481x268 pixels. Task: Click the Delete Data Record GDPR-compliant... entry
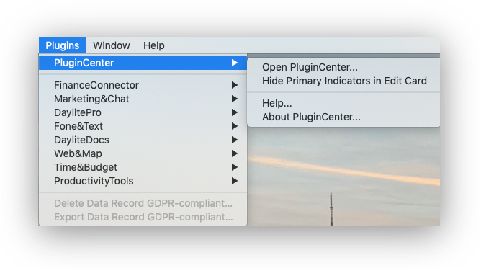point(143,203)
